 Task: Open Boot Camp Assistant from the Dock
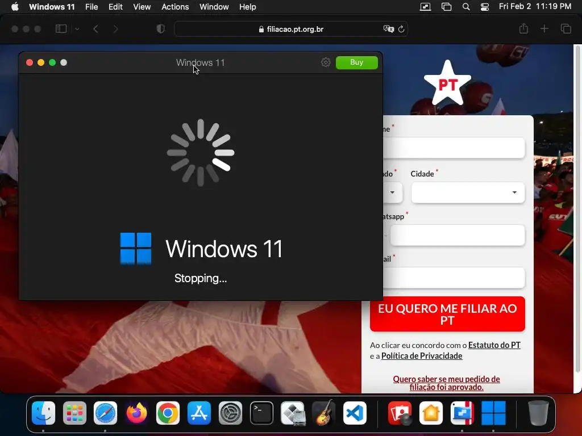pyautogui.click(x=293, y=413)
